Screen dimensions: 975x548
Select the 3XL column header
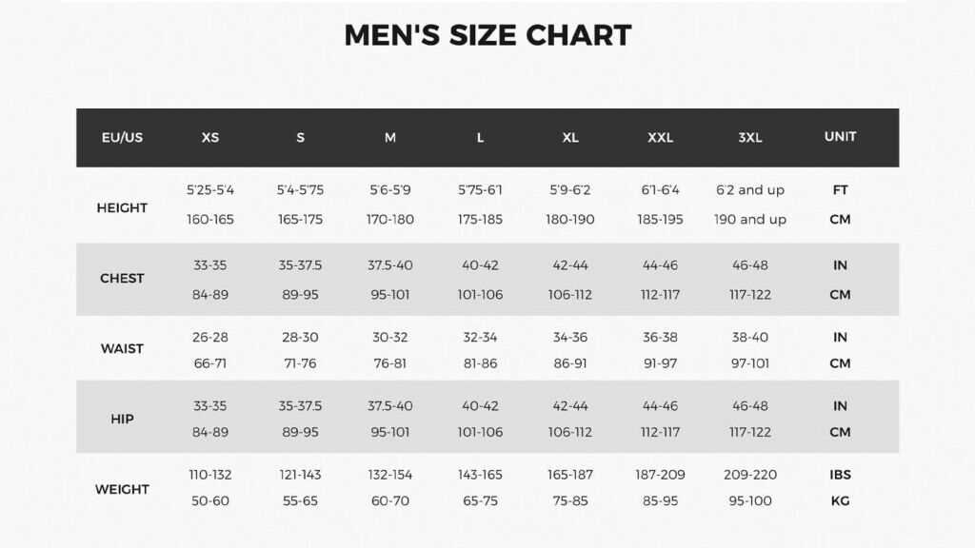pyautogui.click(x=750, y=137)
